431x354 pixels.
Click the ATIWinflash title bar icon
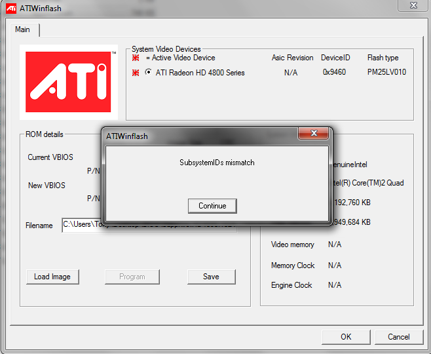11,9
